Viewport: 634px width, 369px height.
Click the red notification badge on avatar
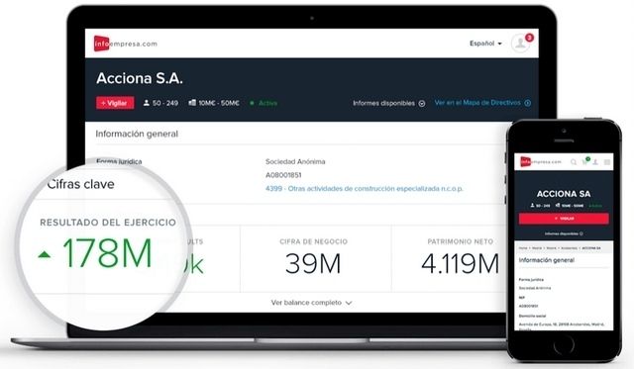click(x=529, y=38)
